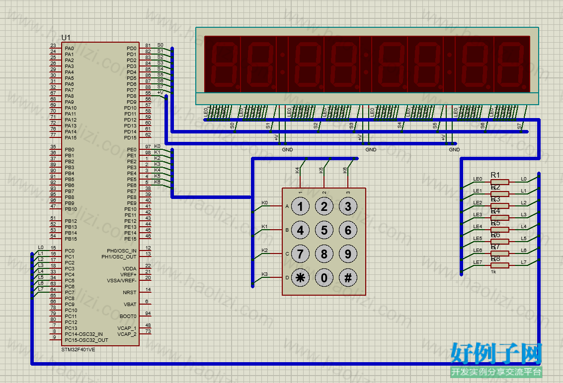The image size is (563, 383).
Task: Click the VCAP_1 pin label
Action: (127, 328)
